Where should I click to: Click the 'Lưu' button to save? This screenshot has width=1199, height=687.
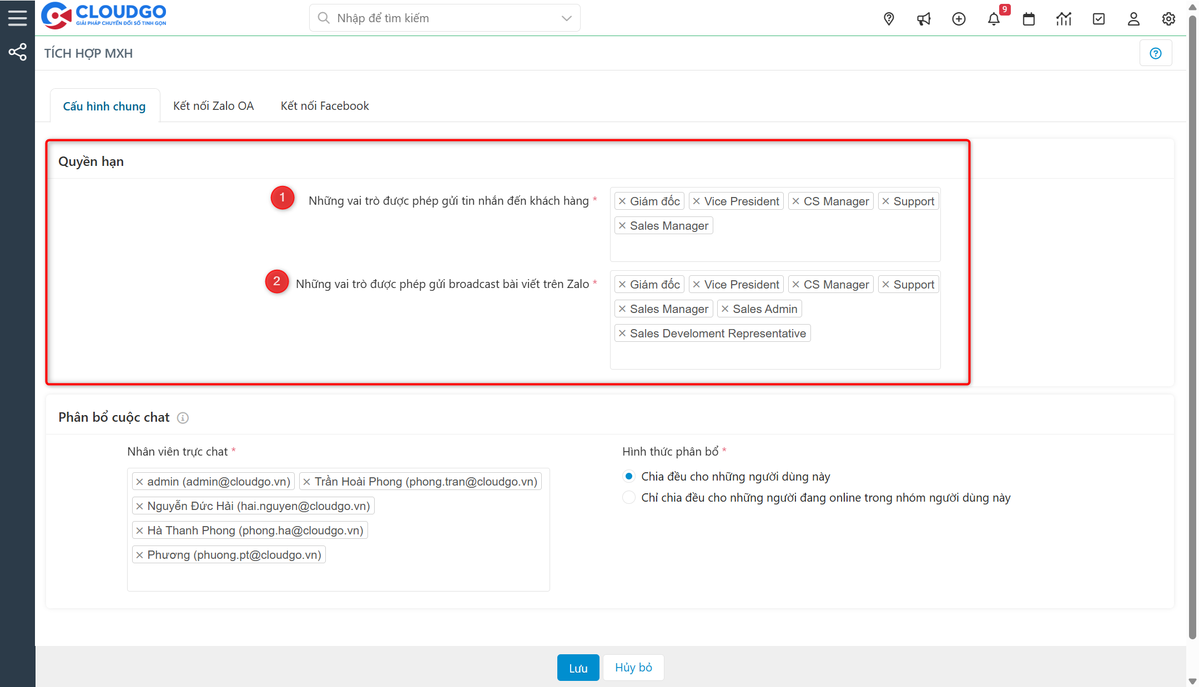pos(578,667)
